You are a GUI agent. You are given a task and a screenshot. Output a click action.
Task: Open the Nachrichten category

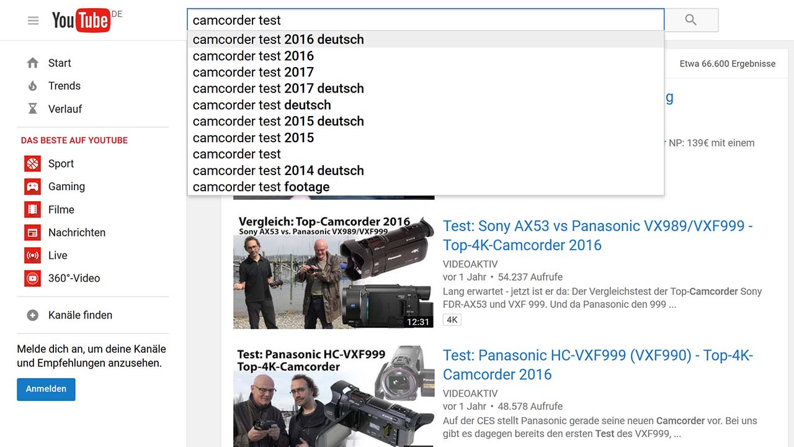click(x=76, y=232)
